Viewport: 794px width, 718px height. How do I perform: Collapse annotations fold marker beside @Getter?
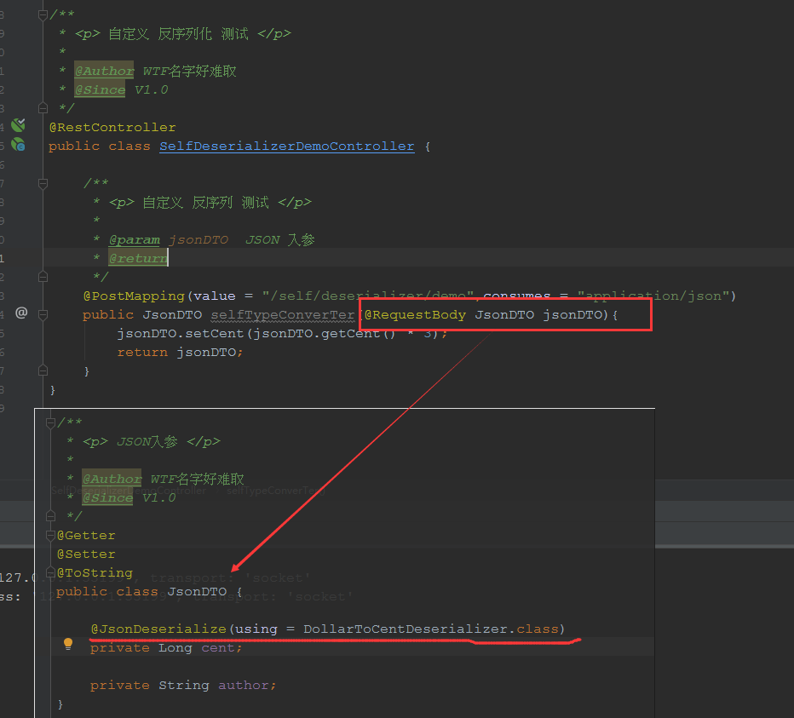tap(50, 535)
